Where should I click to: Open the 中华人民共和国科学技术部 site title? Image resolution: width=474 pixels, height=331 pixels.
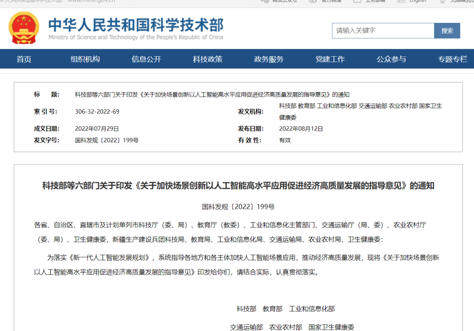pos(136,25)
